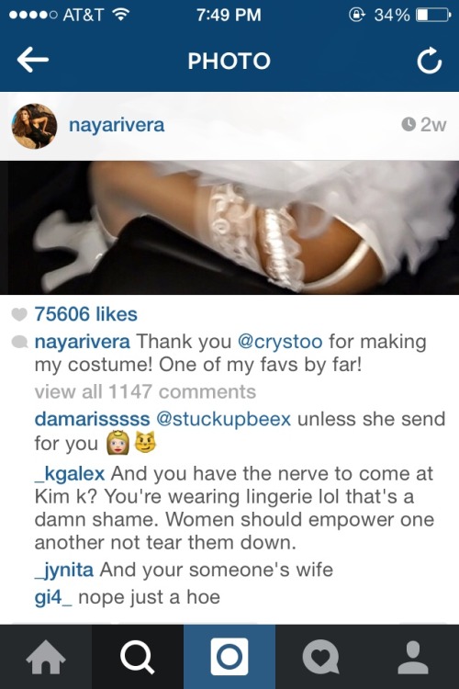Open nayarivera profile picture
The image size is (459, 689).
coord(34,126)
